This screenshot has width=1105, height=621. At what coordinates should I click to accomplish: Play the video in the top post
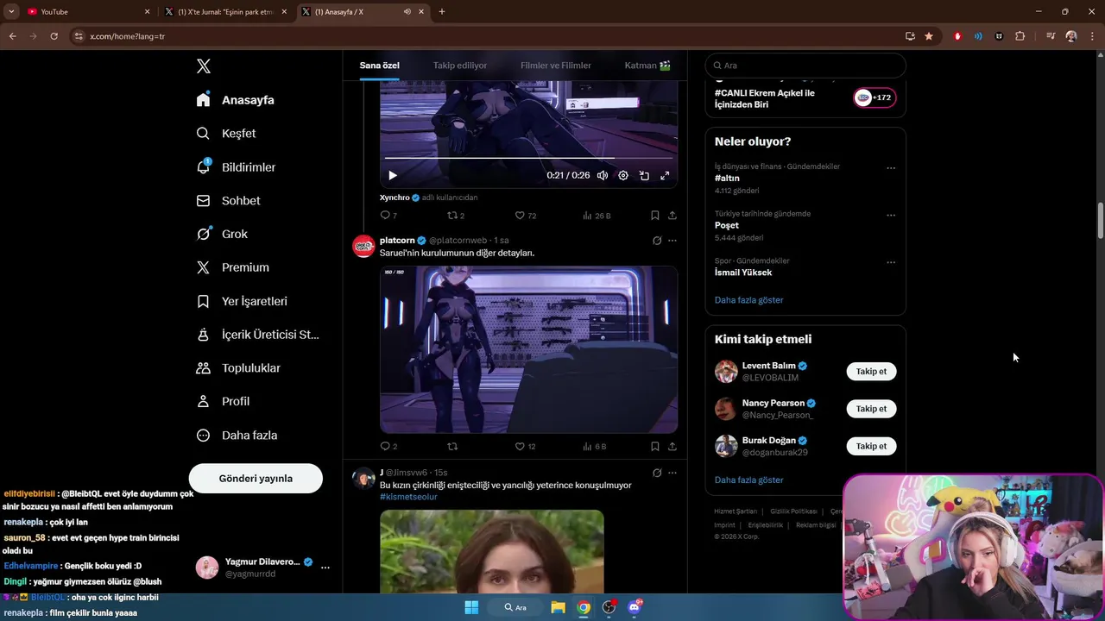[x=393, y=175]
